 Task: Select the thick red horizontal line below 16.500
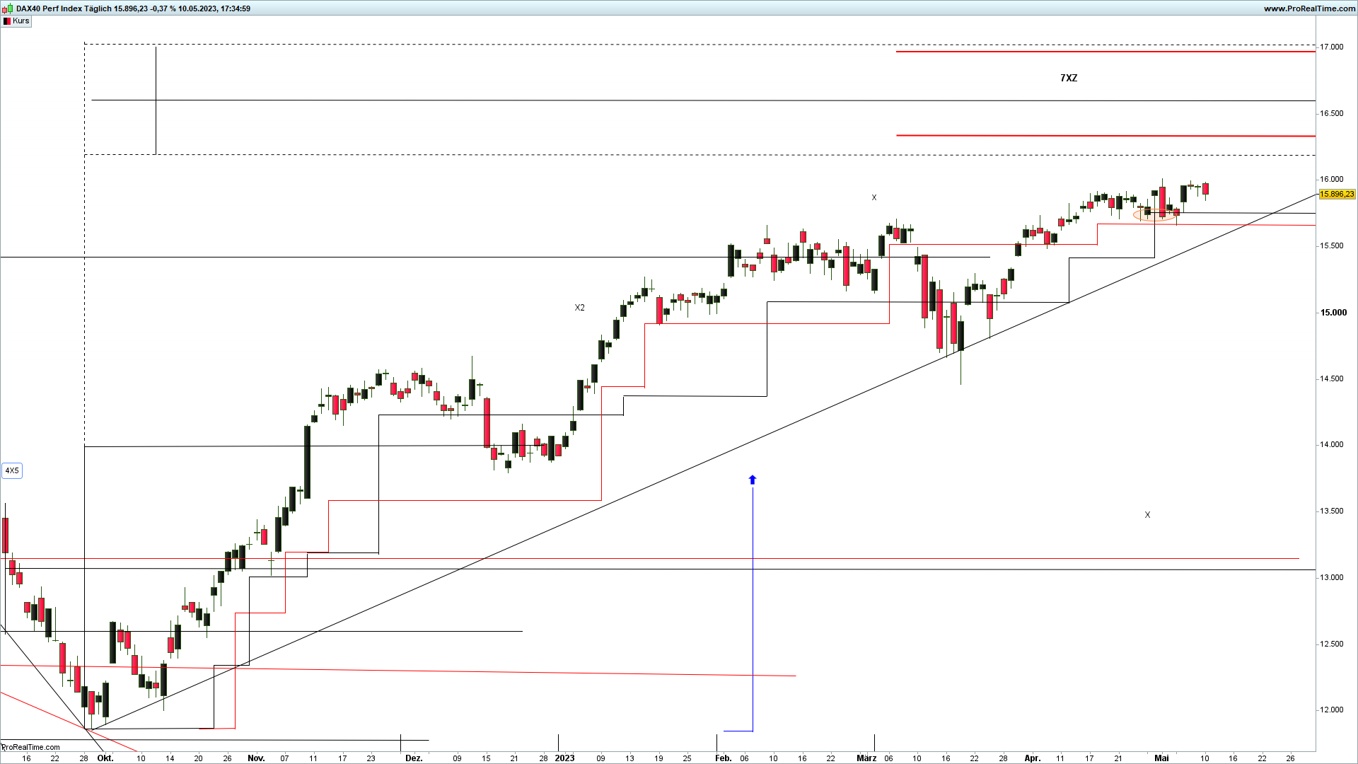tap(1105, 136)
